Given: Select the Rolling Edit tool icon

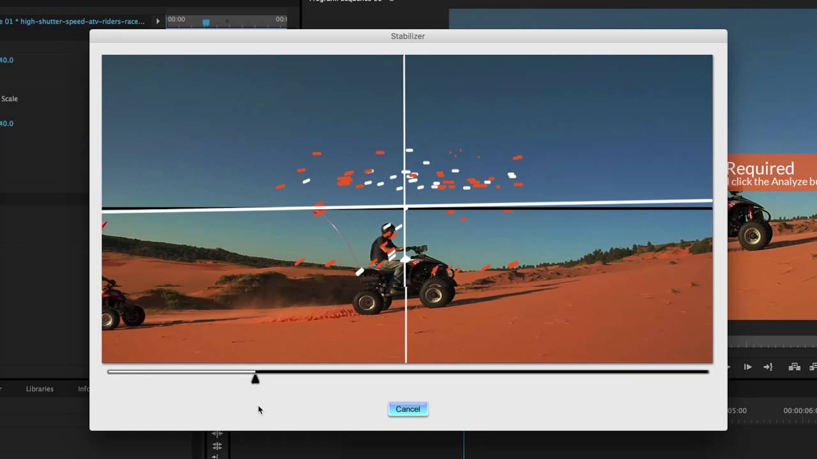Looking at the screenshot, I should click(217, 446).
